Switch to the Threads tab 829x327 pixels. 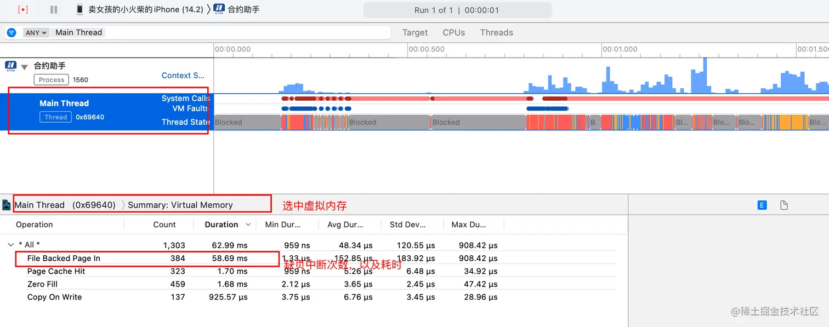click(497, 32)
